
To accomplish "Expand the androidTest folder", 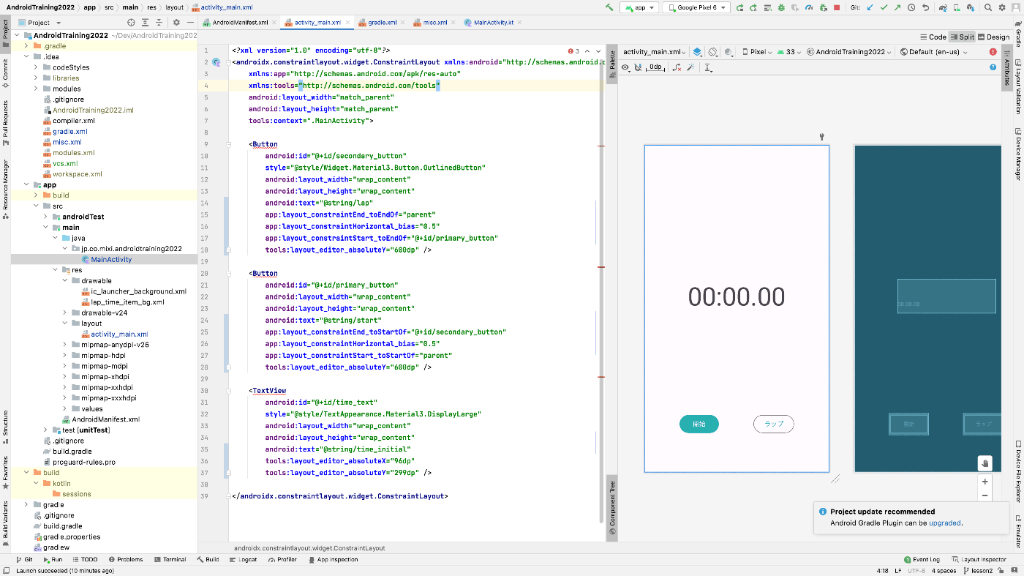I will pos(46,217).
